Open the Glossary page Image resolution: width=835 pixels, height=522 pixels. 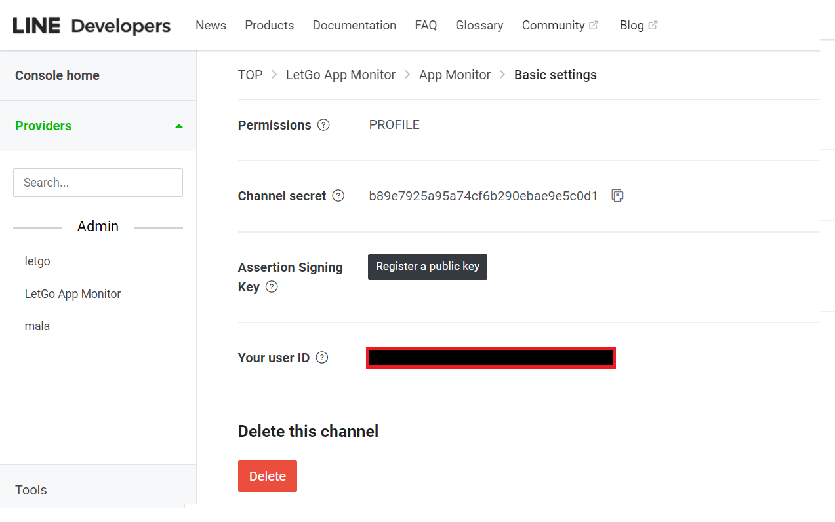coord(479,26)
